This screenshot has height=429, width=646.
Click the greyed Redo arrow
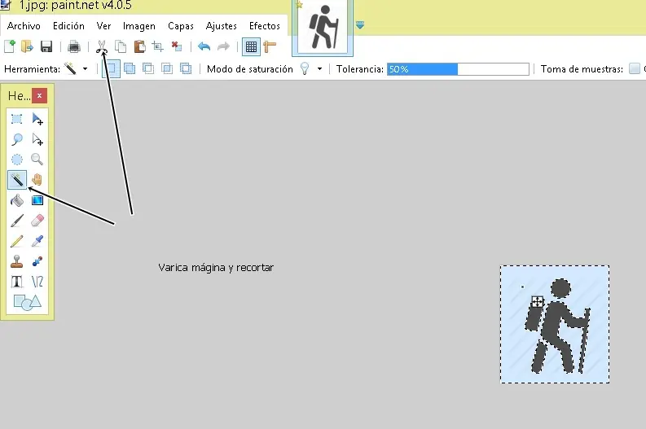pyautogui.click(x=223, y=46)
